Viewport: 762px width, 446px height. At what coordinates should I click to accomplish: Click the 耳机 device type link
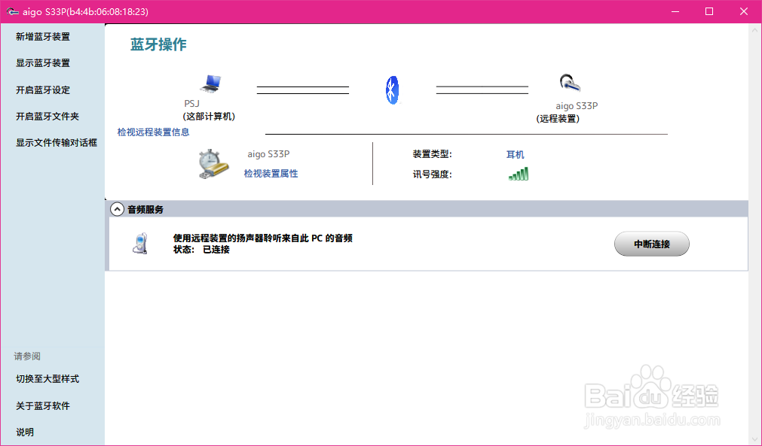coord(515,155)
